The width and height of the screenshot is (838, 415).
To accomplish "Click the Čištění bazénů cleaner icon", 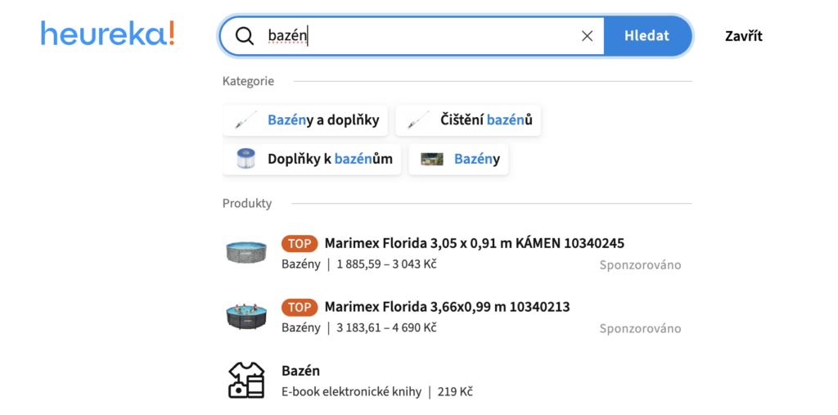I will [418, 120].
